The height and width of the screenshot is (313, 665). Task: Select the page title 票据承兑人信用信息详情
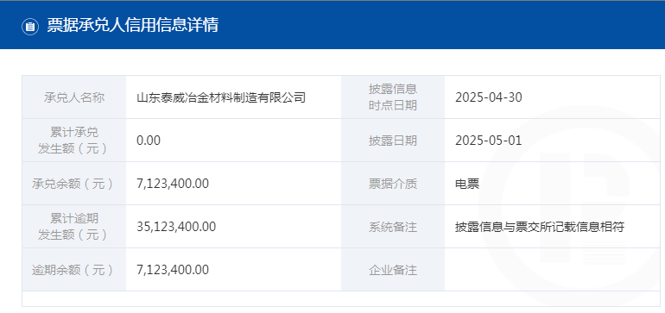[132, 25]
